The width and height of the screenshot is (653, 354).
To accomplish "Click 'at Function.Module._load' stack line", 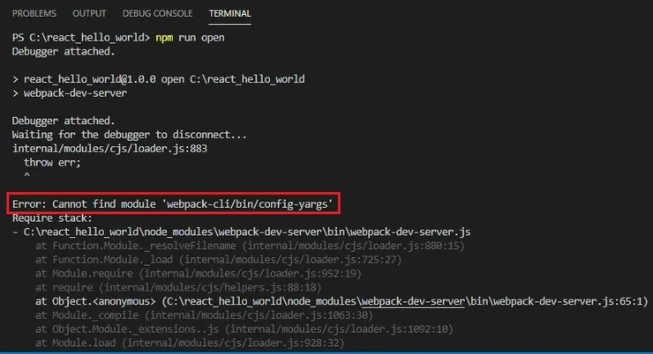I will click(218, 260).
